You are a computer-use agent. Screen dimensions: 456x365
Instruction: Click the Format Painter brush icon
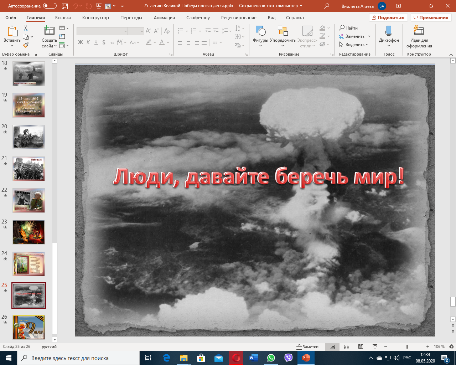coord(26,45)
